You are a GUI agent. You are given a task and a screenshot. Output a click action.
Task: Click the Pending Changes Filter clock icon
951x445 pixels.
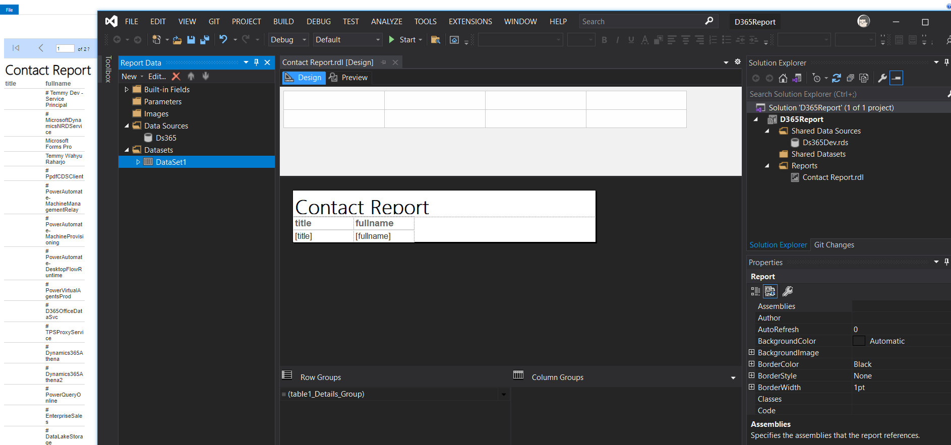click(x=817, y=78)
